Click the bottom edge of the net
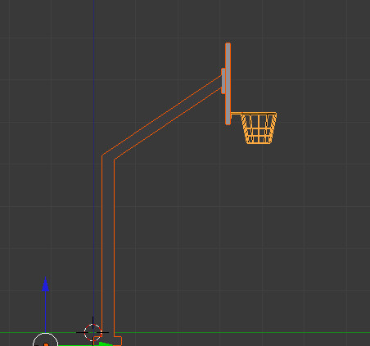This screenshot has width=370, height=346. coord(259,142)
